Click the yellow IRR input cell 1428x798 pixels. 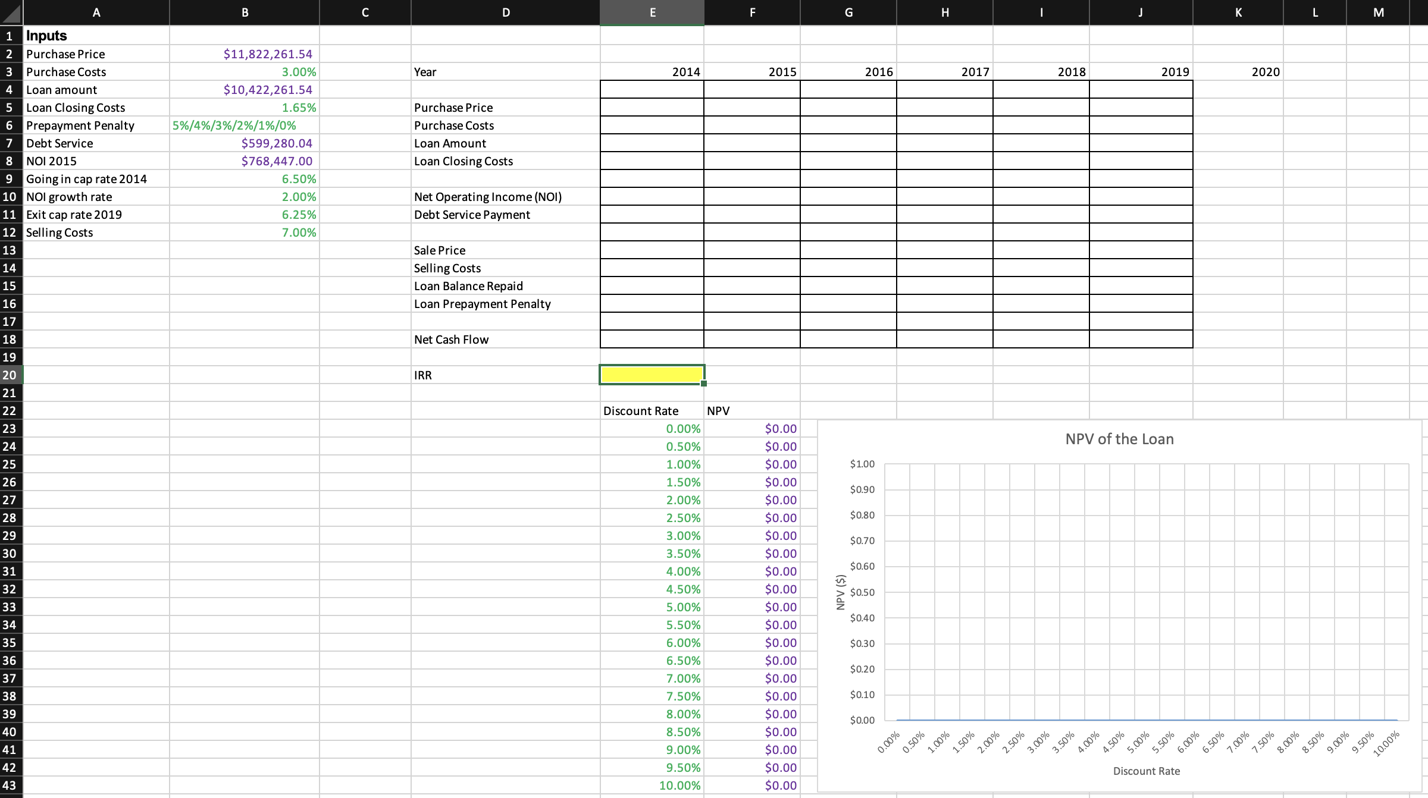click(x=652, y=375)
